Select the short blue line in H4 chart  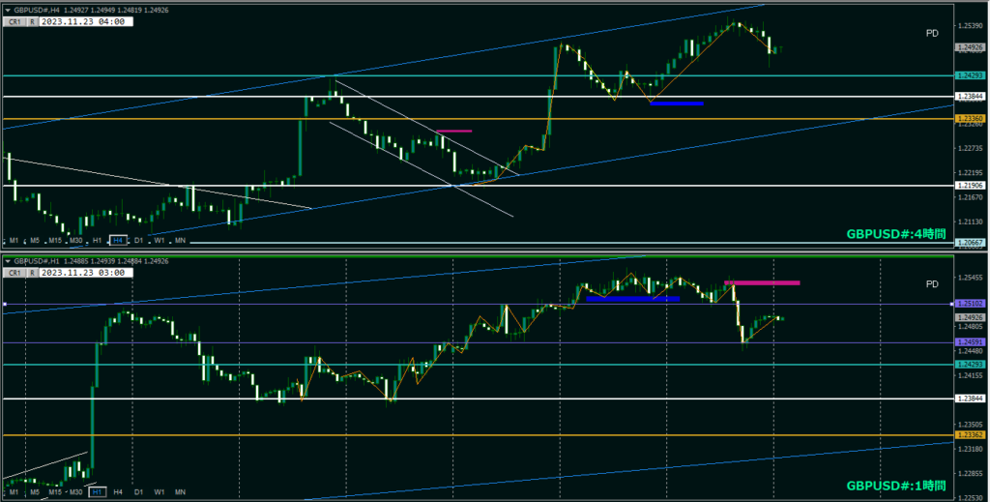677,103
